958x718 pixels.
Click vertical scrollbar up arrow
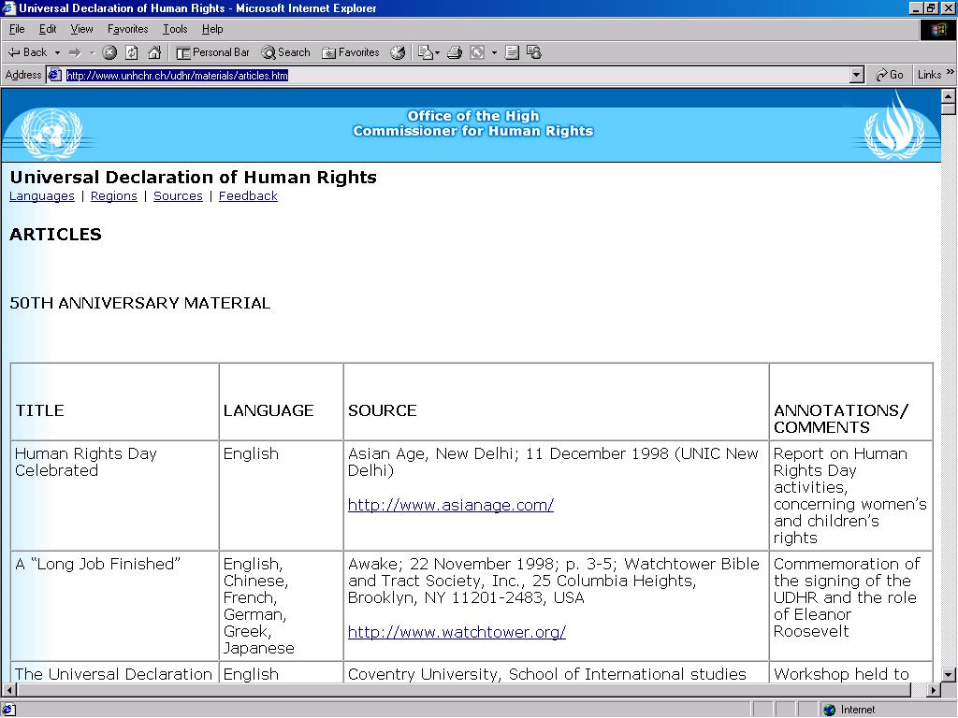948,96
